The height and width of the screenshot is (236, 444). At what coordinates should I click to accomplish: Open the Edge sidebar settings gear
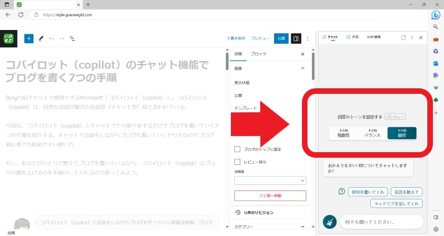click(436, 229)
